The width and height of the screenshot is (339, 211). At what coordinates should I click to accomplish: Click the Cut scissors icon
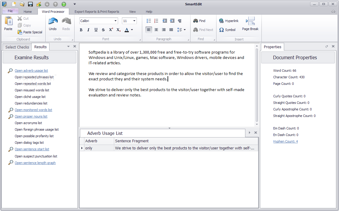[x=20, y=18]
